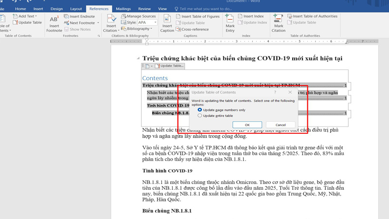Screen dimensions: 389x219
Task: Switch to the Home tab
Action: (20, 9)
